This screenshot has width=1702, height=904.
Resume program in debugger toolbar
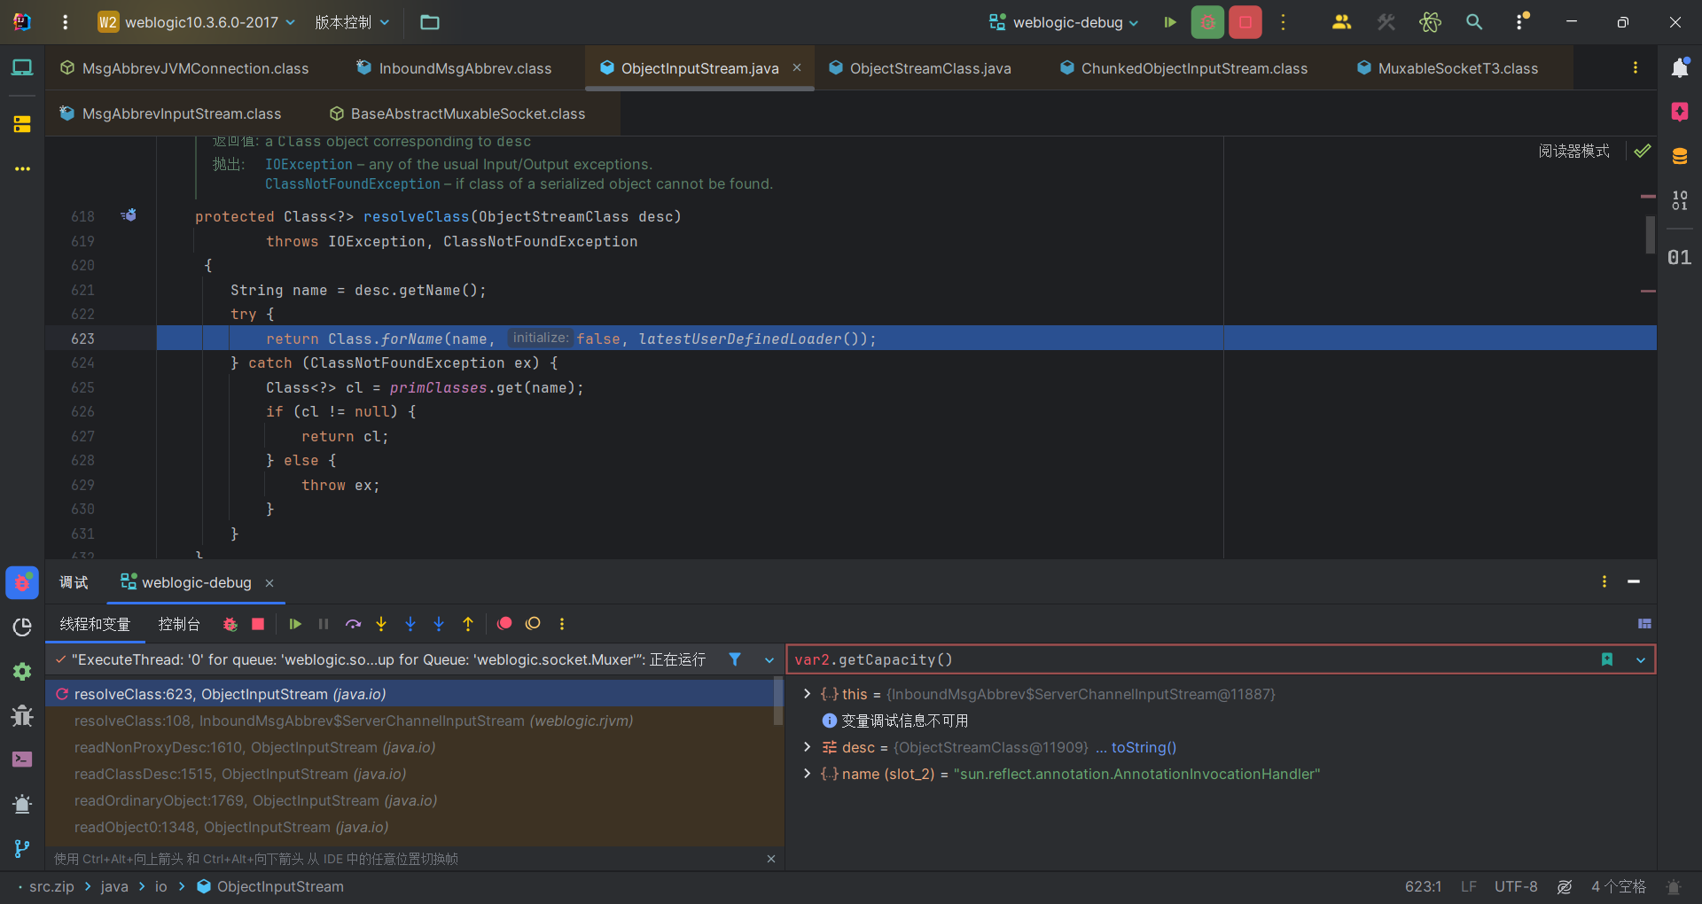point(295,624)
